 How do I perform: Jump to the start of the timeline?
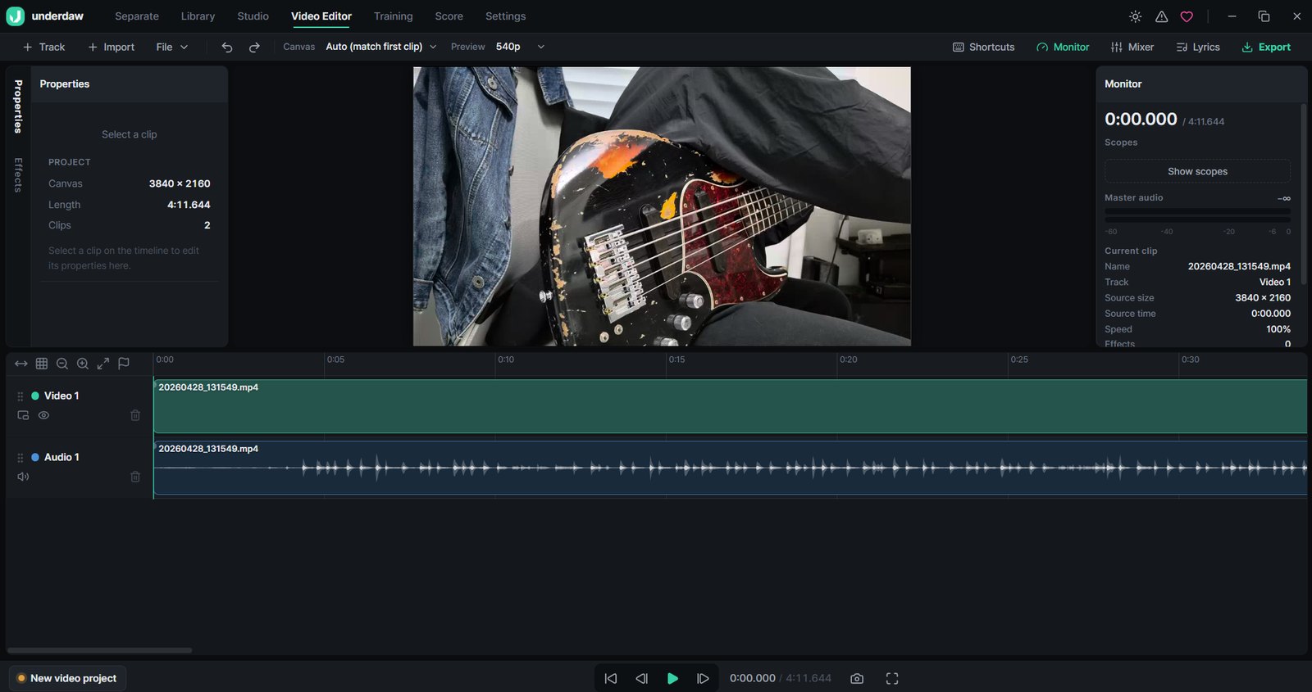pos(611,678)
